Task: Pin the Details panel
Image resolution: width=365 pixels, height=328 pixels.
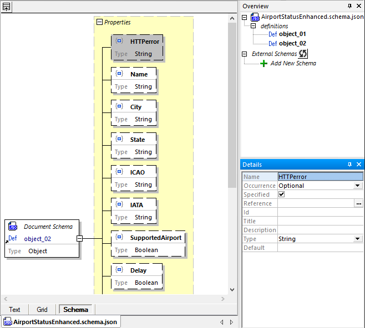Action: click(349, 165)
